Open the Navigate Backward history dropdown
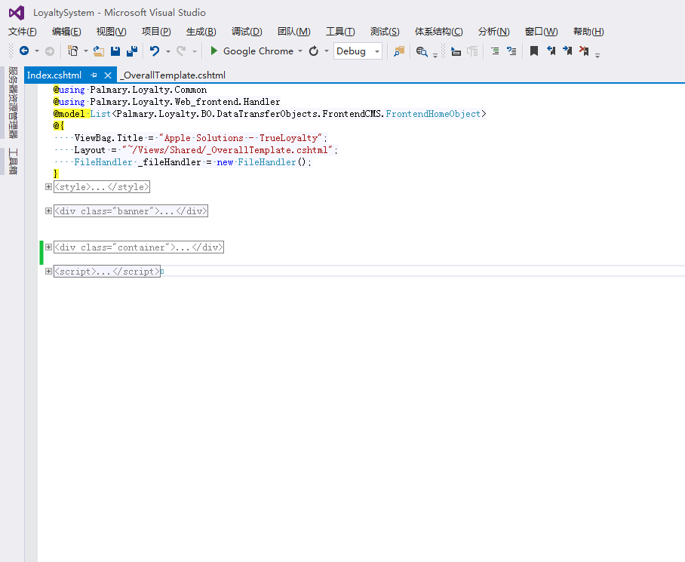 [x=37, y=51]
